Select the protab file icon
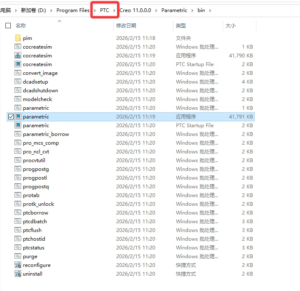The image size is (300, 291). tap(18, 195)
